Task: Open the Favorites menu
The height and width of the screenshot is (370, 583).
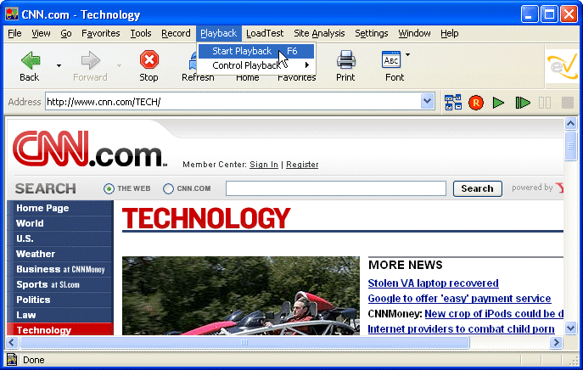Action: [101, 33]
